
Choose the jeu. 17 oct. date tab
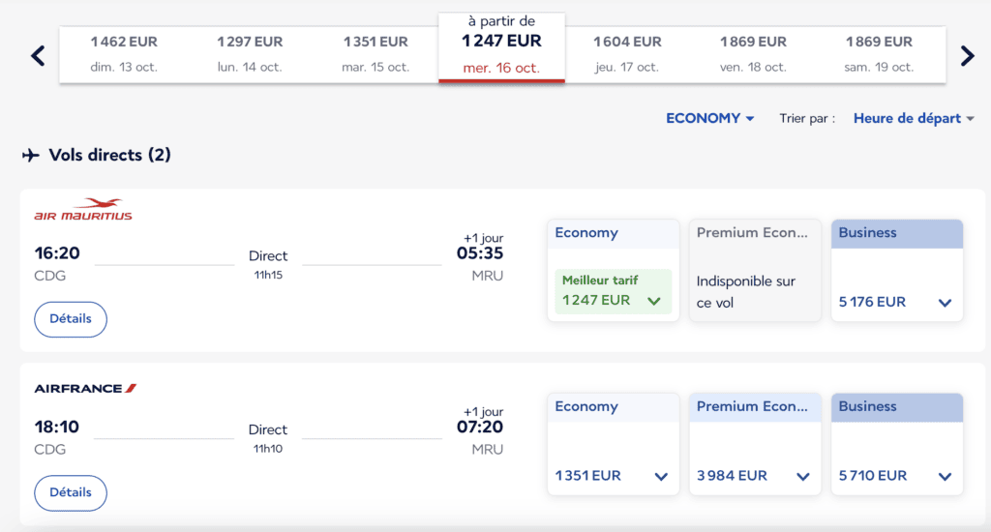coord(627,54)
